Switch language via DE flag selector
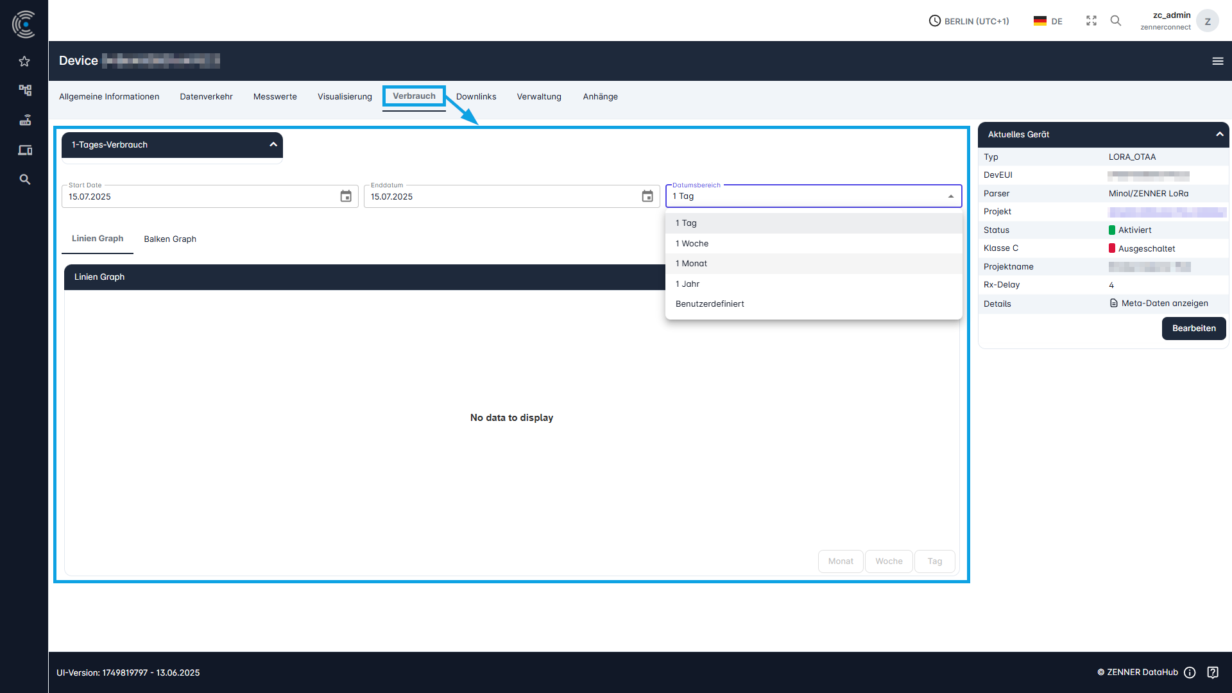Screen dimensions: 1232x693 pos(1048,21)
